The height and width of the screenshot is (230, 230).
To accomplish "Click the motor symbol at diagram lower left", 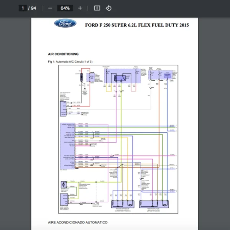I will (63, 186).
